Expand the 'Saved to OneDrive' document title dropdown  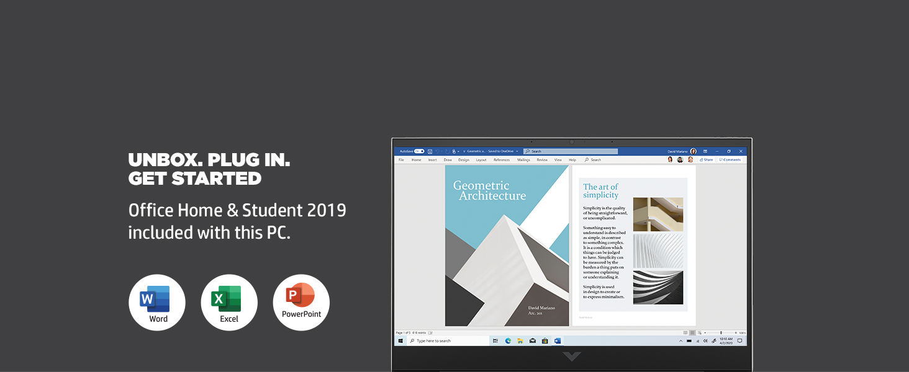point(517,151)
